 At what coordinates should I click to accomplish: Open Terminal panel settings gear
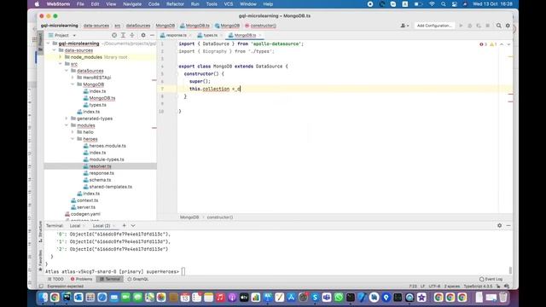pyautogui.click(x=499, y=225)
